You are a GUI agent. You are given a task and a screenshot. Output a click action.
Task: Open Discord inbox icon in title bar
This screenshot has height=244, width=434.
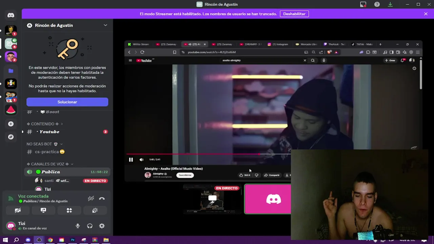coord(363,4)
